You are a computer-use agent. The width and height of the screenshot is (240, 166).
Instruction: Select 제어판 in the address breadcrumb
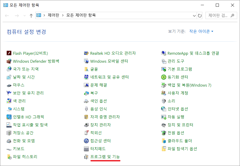pos(53,15)
